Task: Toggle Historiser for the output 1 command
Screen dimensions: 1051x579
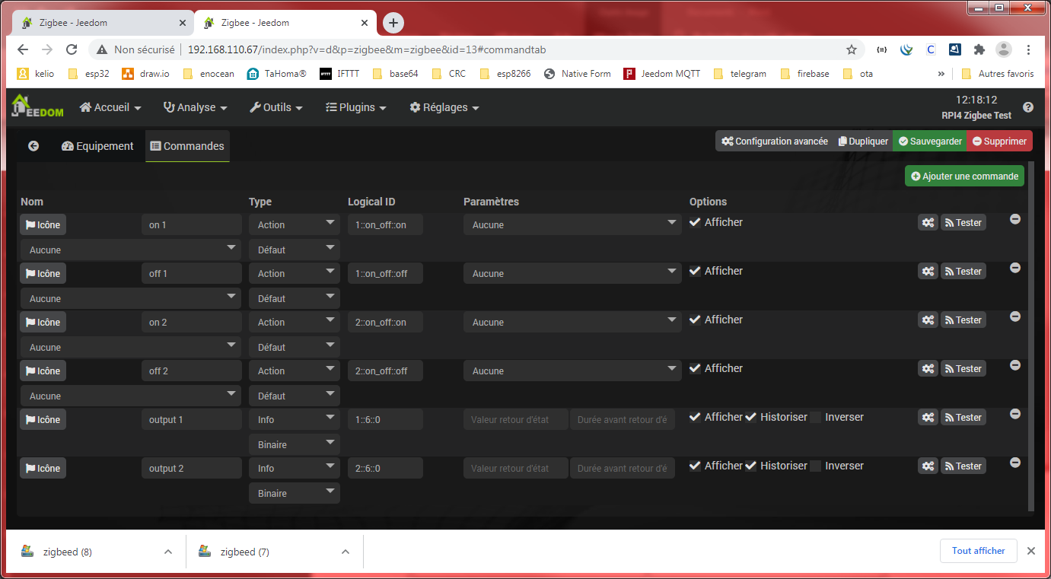Action: (751, 417)
